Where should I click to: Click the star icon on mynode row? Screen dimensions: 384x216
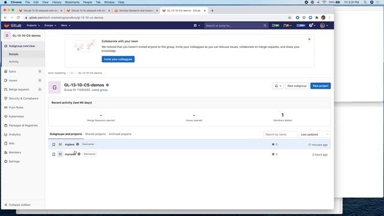click(x=273, y=154)
